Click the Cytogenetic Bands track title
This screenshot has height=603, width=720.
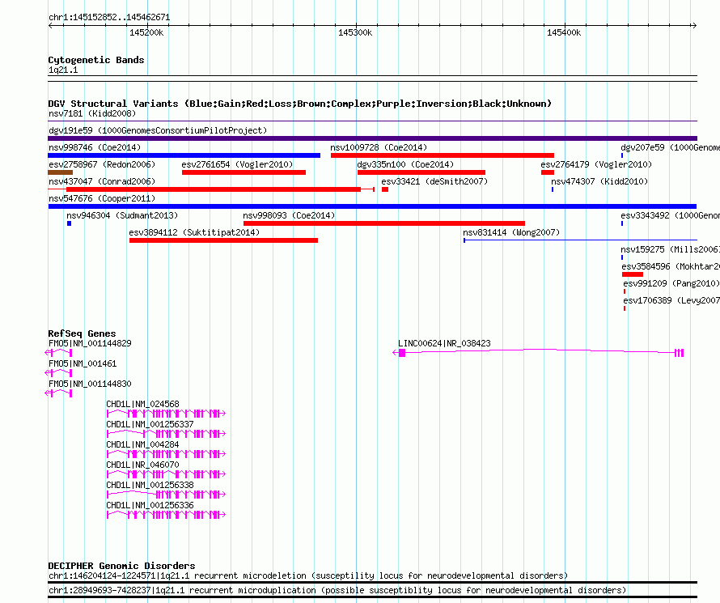[x=96, y=60]
